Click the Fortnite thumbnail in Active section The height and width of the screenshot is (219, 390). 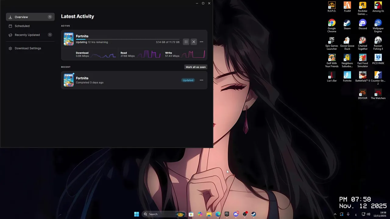(x=69, y=39)
